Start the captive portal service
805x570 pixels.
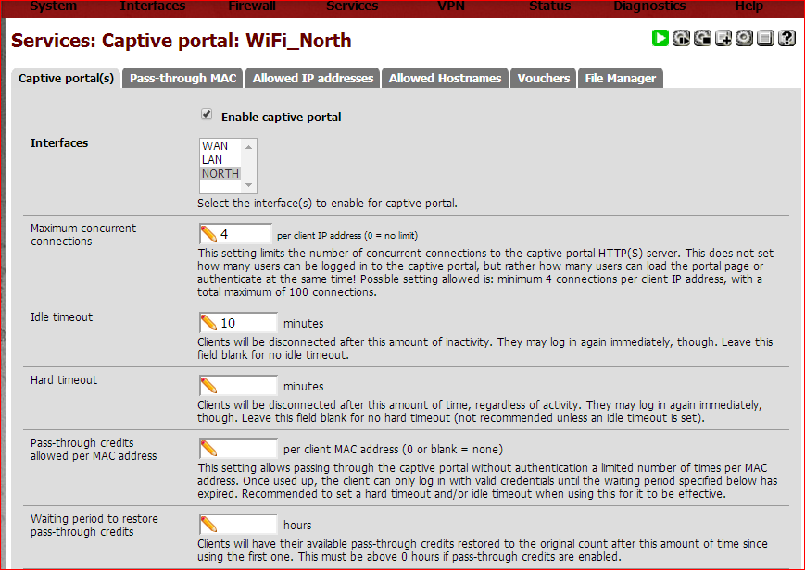(660, 39)
